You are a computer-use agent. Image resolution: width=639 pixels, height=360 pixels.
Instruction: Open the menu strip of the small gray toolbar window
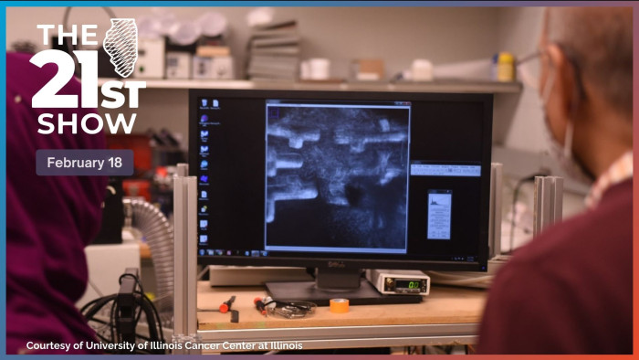tap(445, 166)
